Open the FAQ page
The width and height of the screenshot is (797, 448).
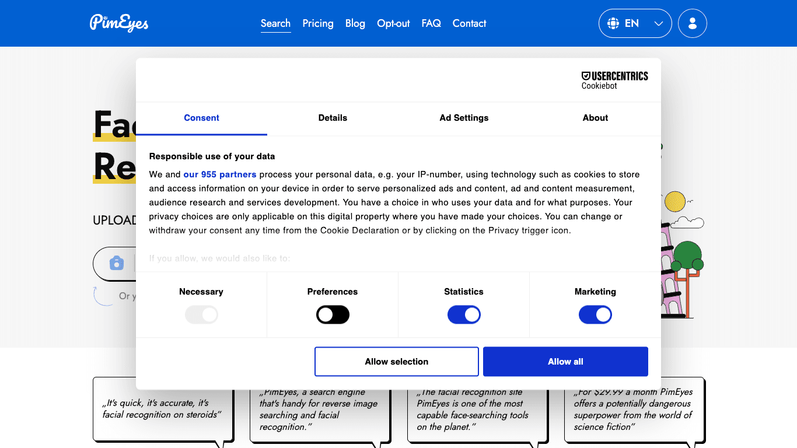click(431, 23)
